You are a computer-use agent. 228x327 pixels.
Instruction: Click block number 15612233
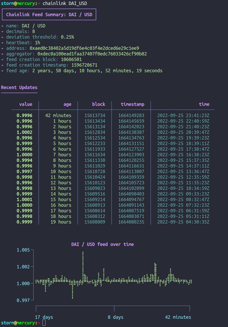[95, 143]
